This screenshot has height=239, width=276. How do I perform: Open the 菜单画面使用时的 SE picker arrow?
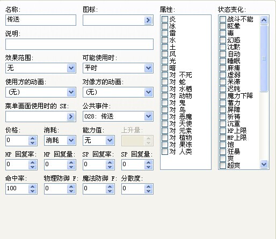coord(71,116)
